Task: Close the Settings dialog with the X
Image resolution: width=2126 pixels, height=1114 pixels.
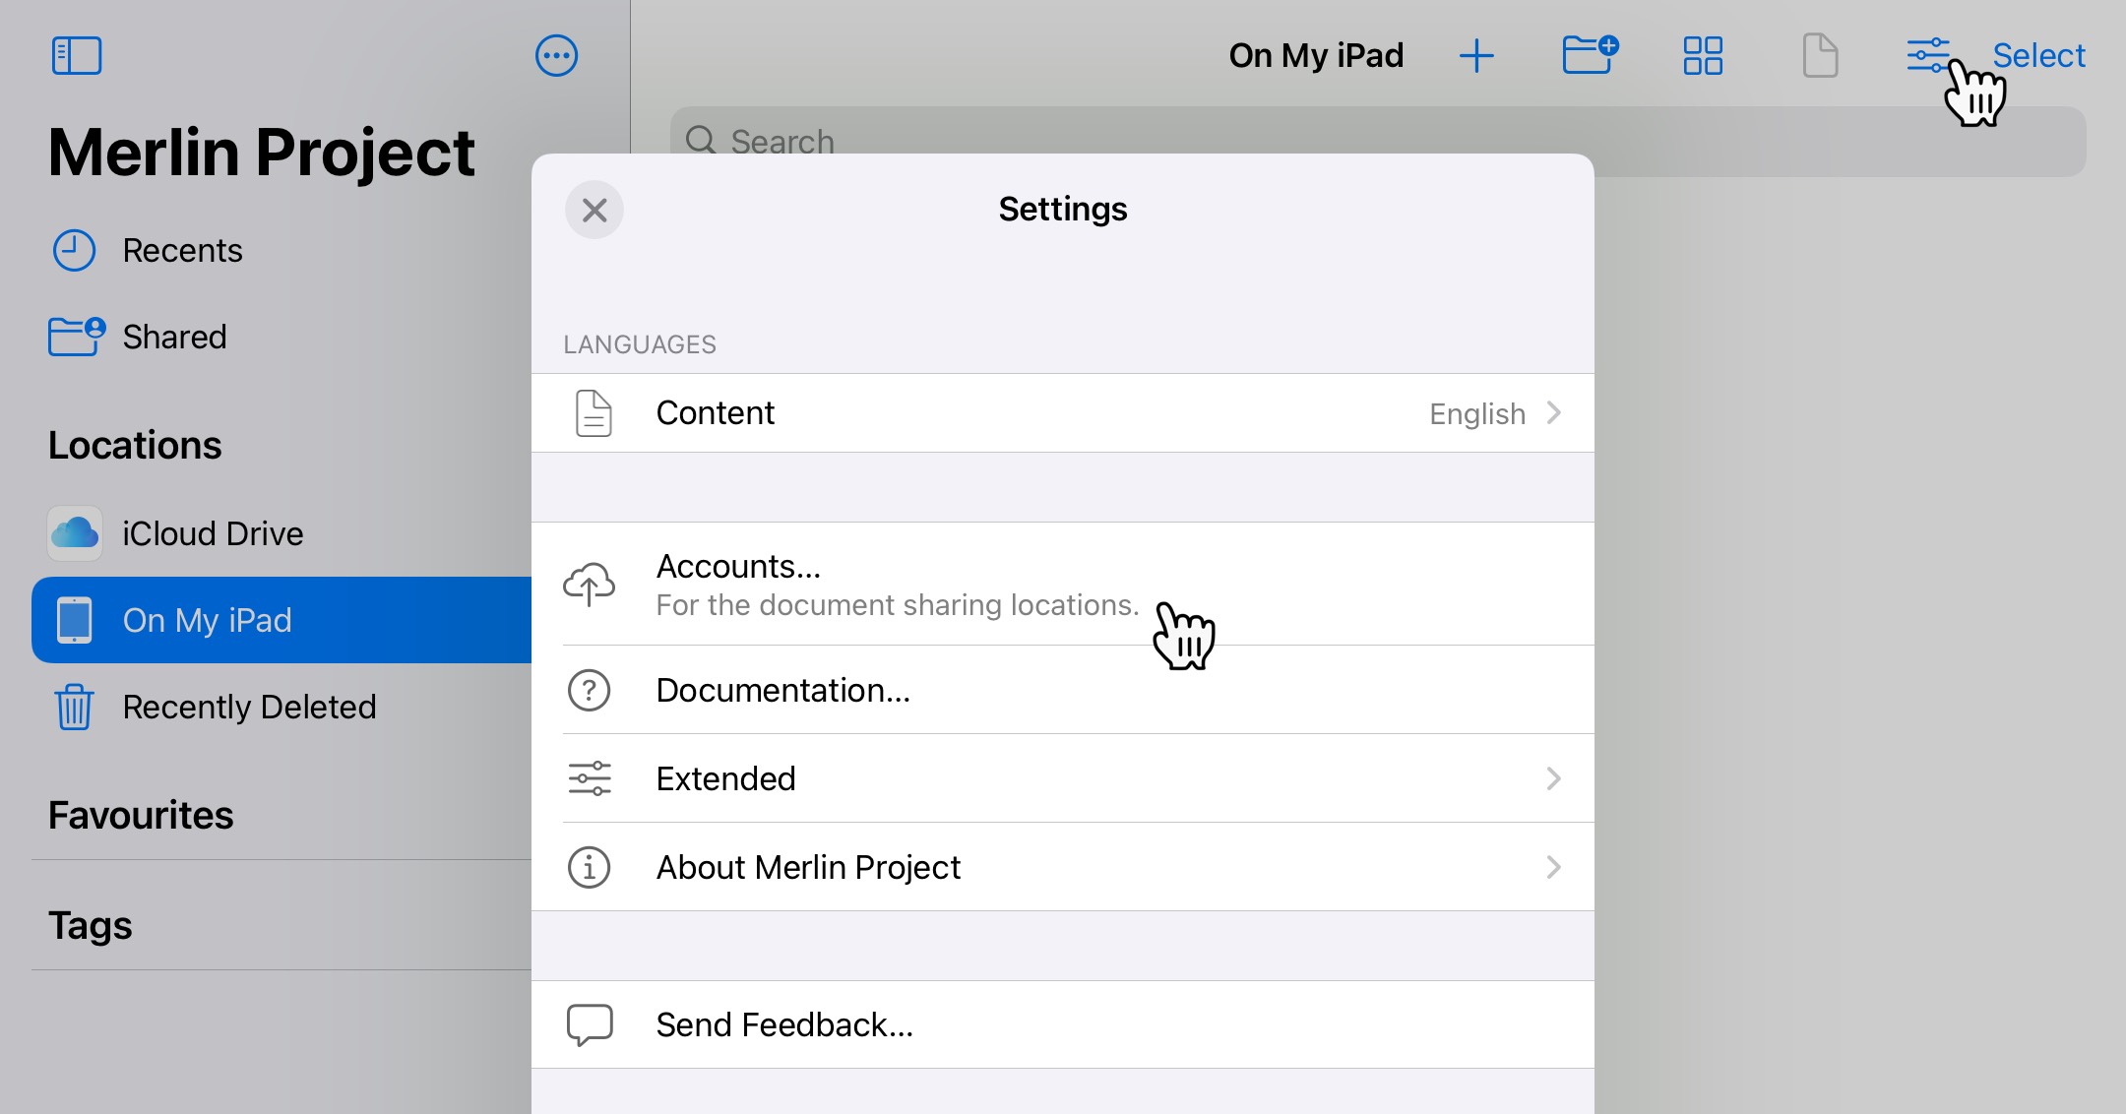Action: (594, 210)
